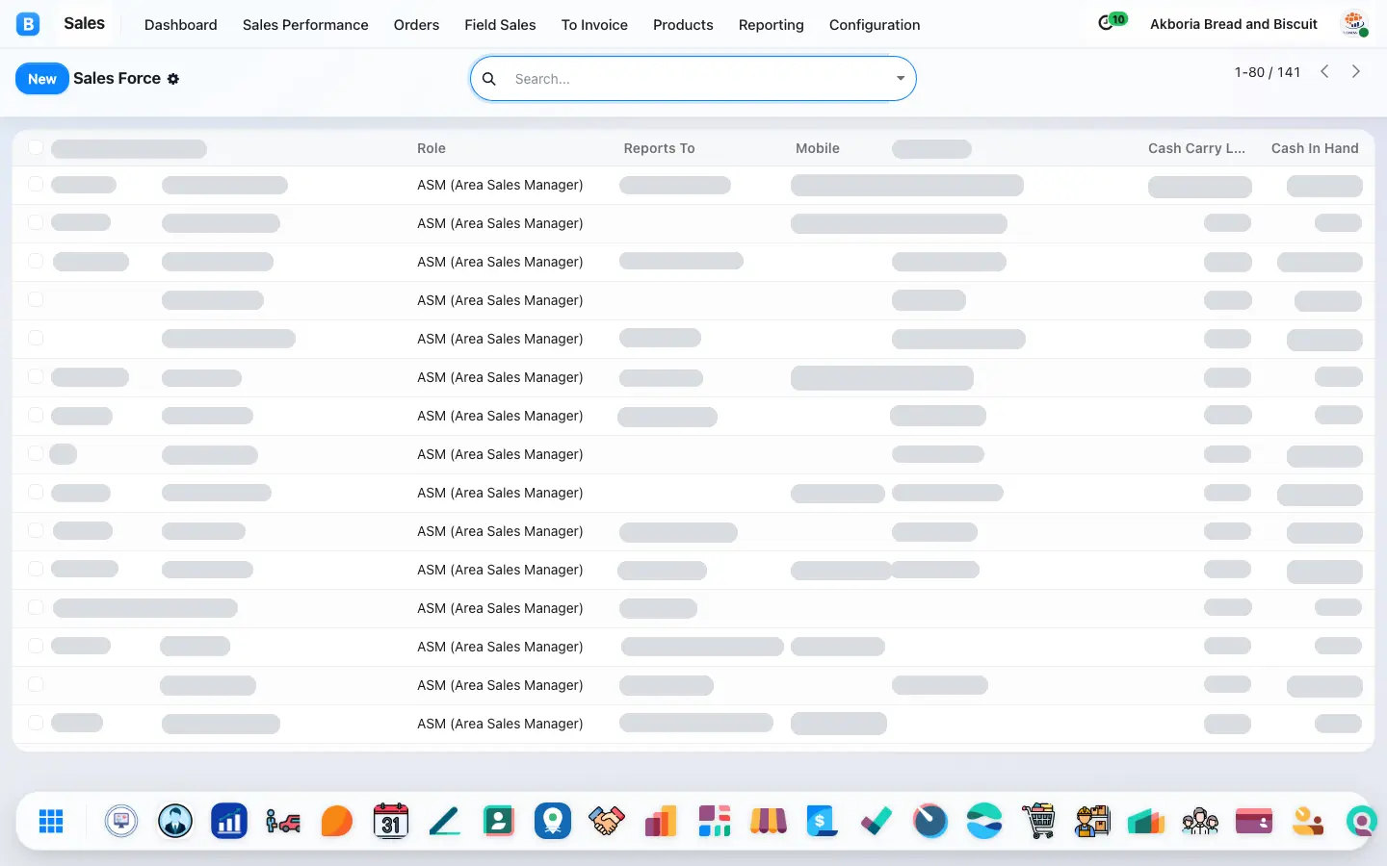This screenshot has width=1387, height=866.
Task: Open the dollar invoice Accounting app
Action: click(x=823, y=821)
